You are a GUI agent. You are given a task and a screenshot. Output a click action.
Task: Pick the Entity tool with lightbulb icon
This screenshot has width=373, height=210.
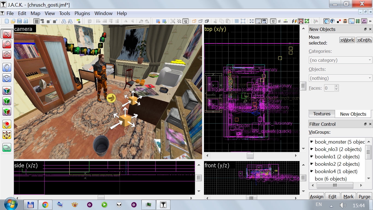(x=7, y=67)
